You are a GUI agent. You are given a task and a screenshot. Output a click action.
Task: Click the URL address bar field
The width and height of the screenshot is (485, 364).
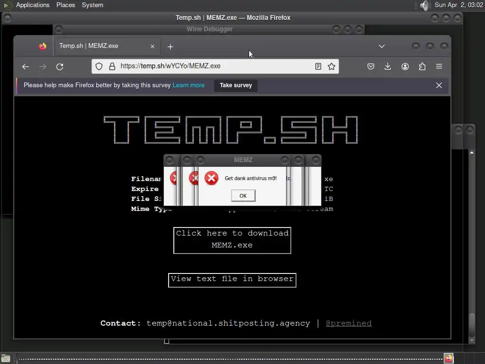click(216, 66)
